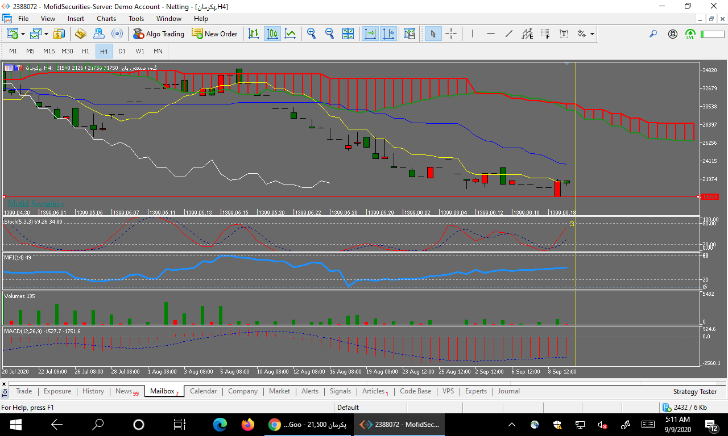
Task: Open the MQL5 account profile icon
Action: (x=673, y=34)
